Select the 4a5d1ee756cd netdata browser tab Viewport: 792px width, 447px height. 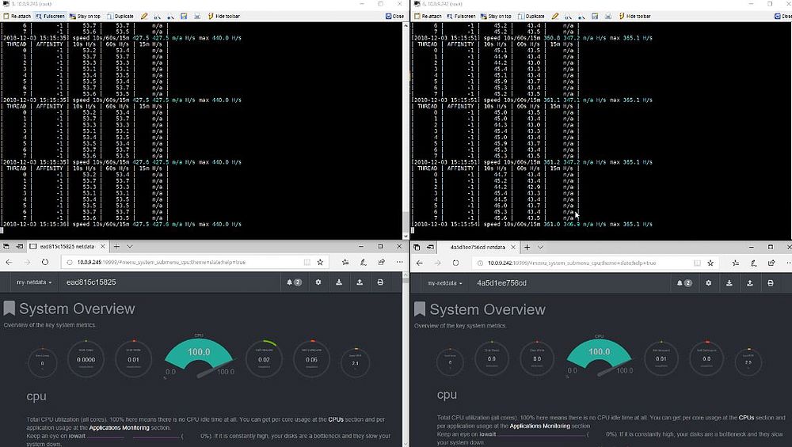point(472,246)
